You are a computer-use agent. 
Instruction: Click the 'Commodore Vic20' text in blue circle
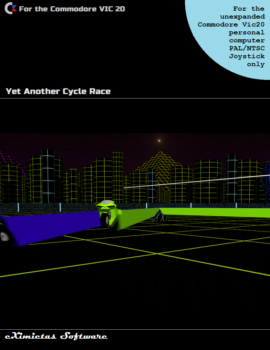pyautogui.click(x=231, y=24)
